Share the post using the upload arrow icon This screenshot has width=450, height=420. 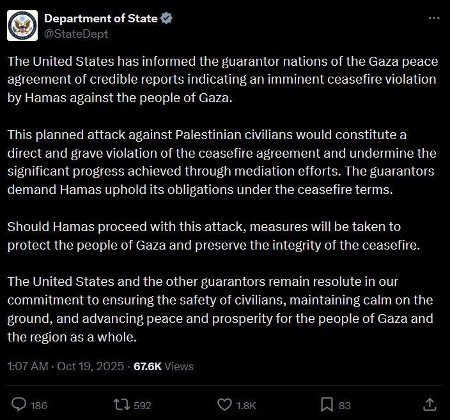pyautogui.click(x=430, y=405)
